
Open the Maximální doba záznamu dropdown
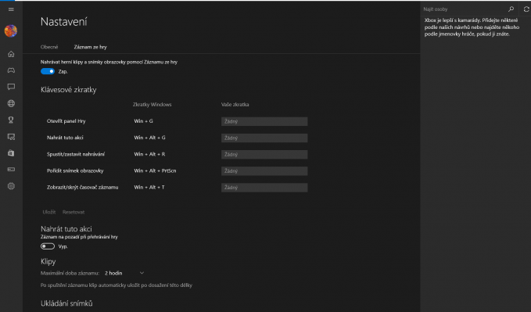[124, 273]
